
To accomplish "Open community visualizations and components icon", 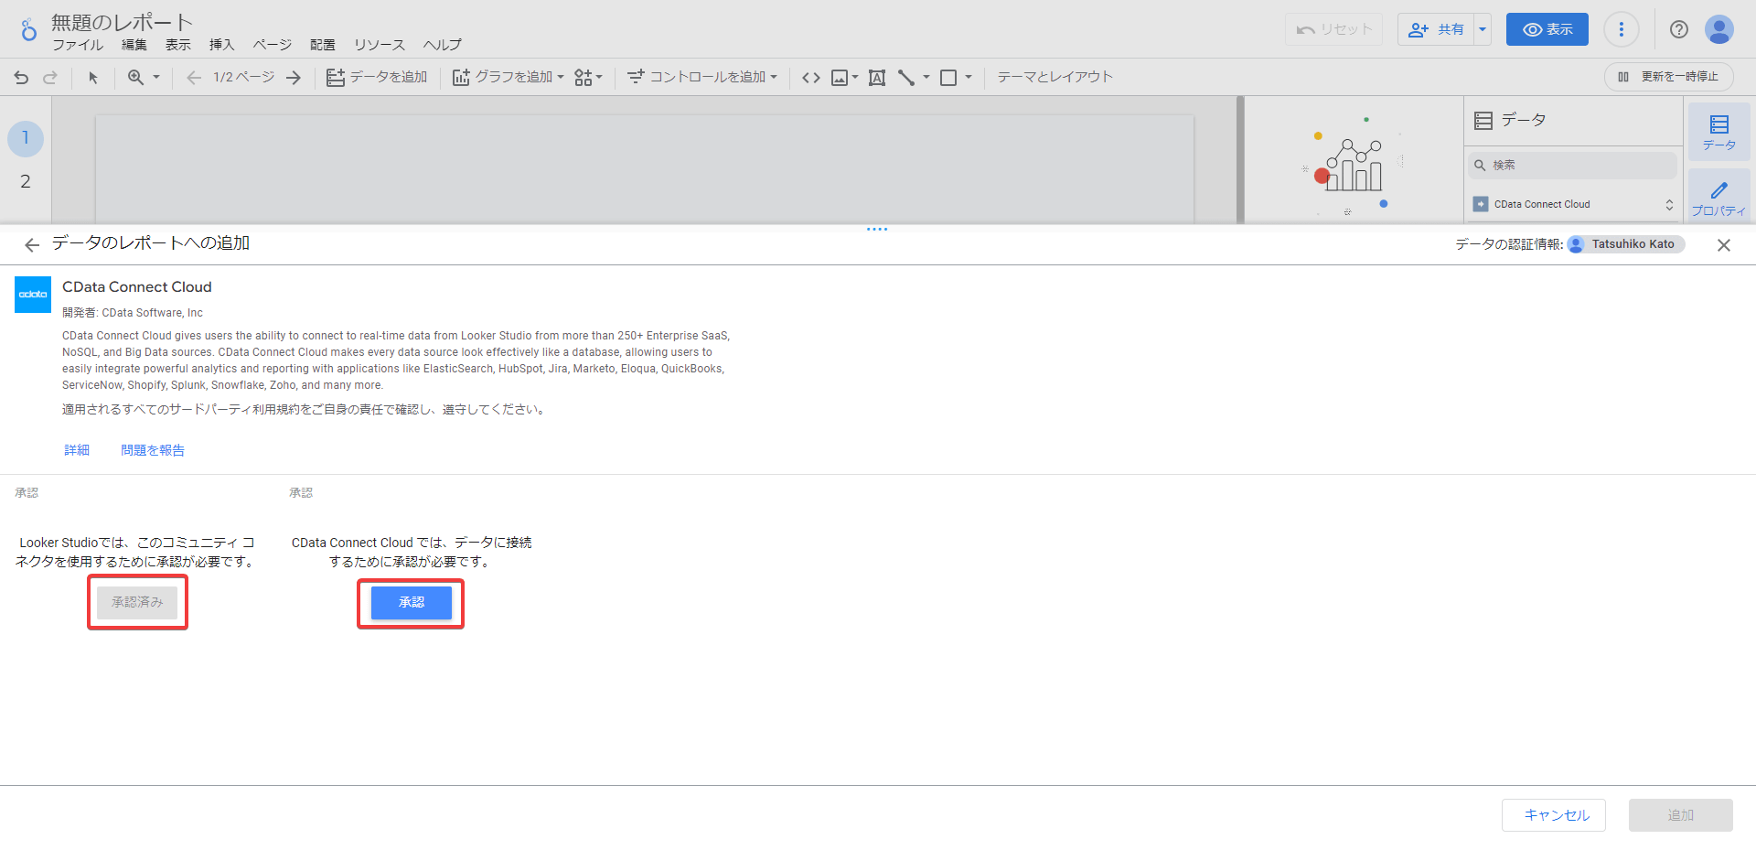I will [583, 78].
